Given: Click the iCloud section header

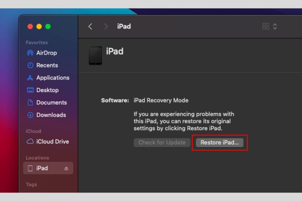Looking at the screenshot, I should pos(33,131).
